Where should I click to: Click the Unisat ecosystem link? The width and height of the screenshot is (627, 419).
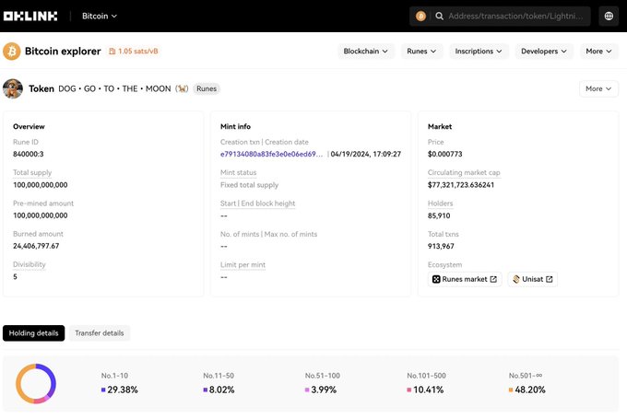click(x=533, y=279)
